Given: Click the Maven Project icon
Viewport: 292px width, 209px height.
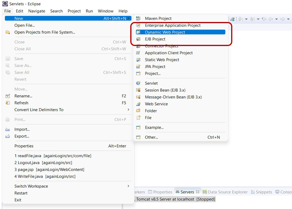Looking at the screenshot, I should point(138,18).
